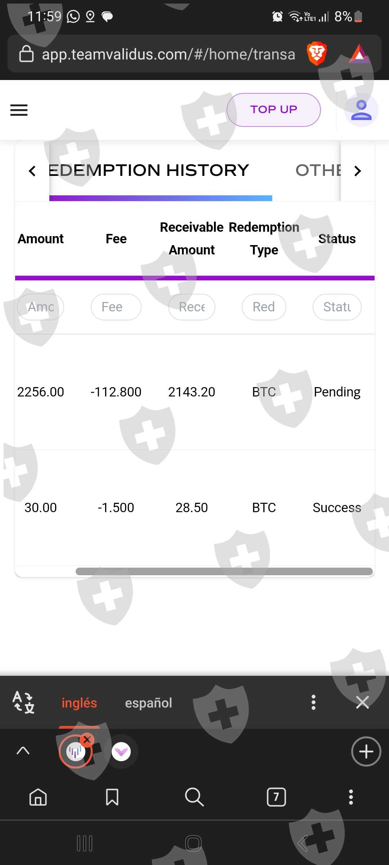Open translation bar more options menu

tap(313, 702)
